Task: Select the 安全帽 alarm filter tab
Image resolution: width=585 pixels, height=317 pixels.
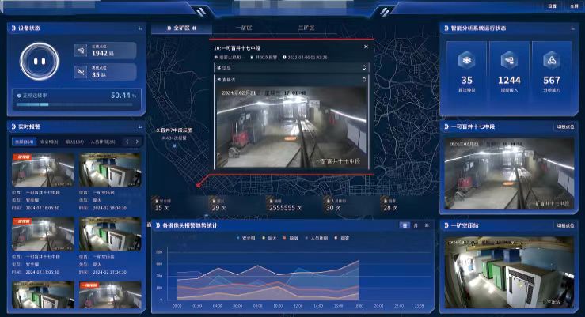Action: point(49,142)
